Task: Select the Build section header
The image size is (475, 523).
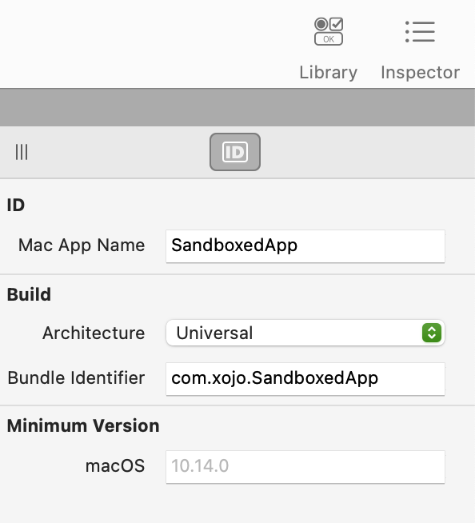Action: (x=29, y=294)
